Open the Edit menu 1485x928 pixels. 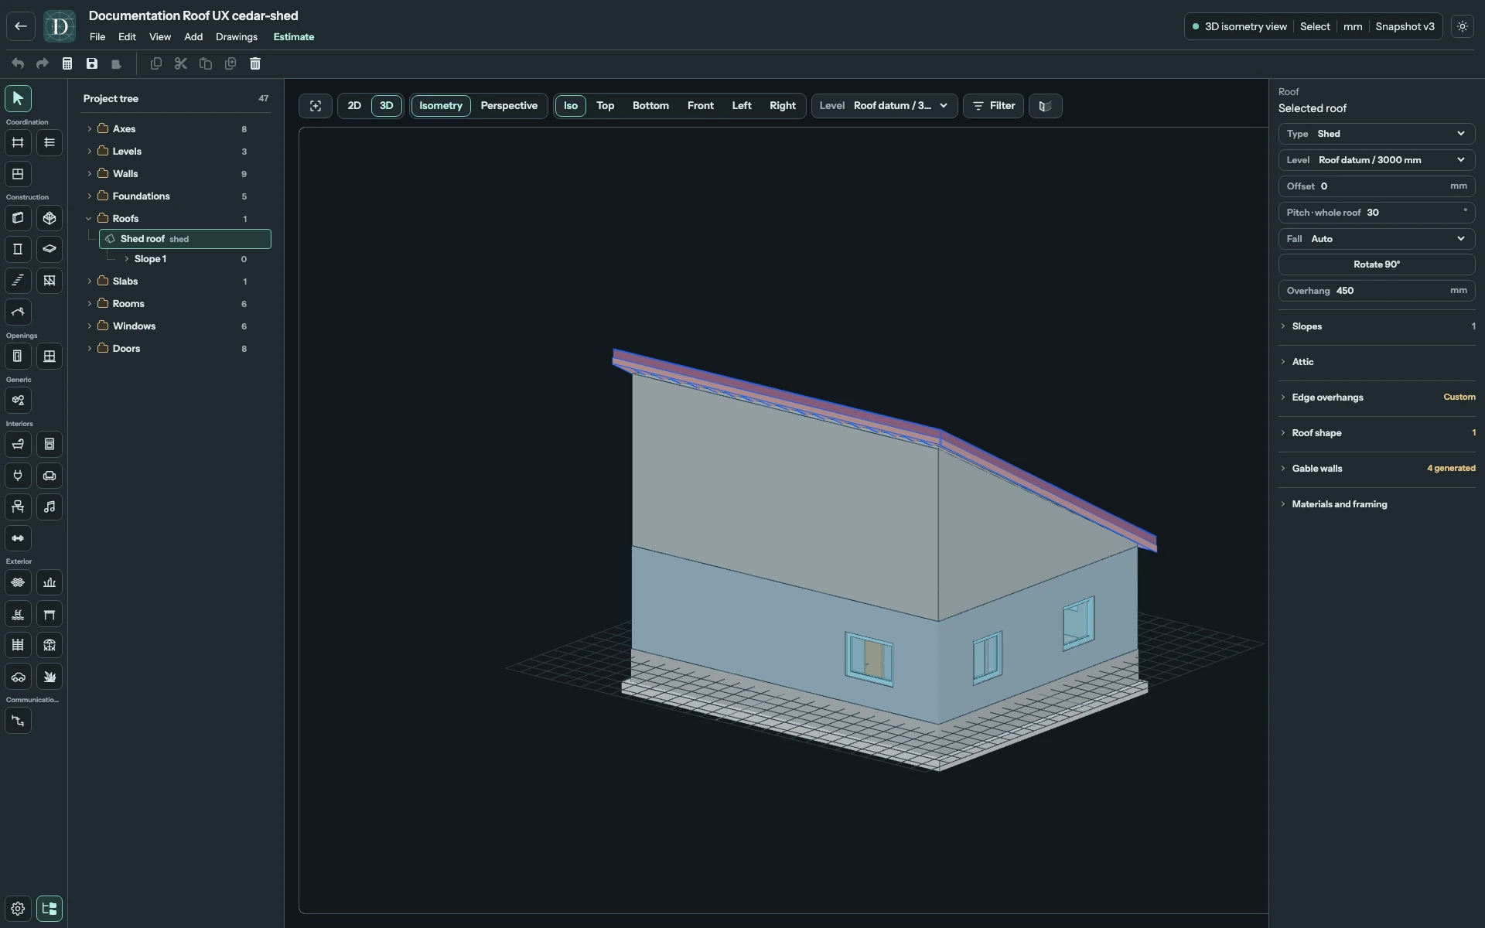pos(127,37)
